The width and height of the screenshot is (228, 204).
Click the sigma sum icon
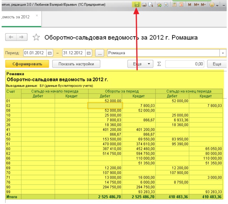pyautogui.click(x=159, y=64)
